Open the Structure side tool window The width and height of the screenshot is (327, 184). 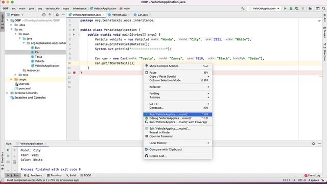pyautogui.click(x=325, y=52)
